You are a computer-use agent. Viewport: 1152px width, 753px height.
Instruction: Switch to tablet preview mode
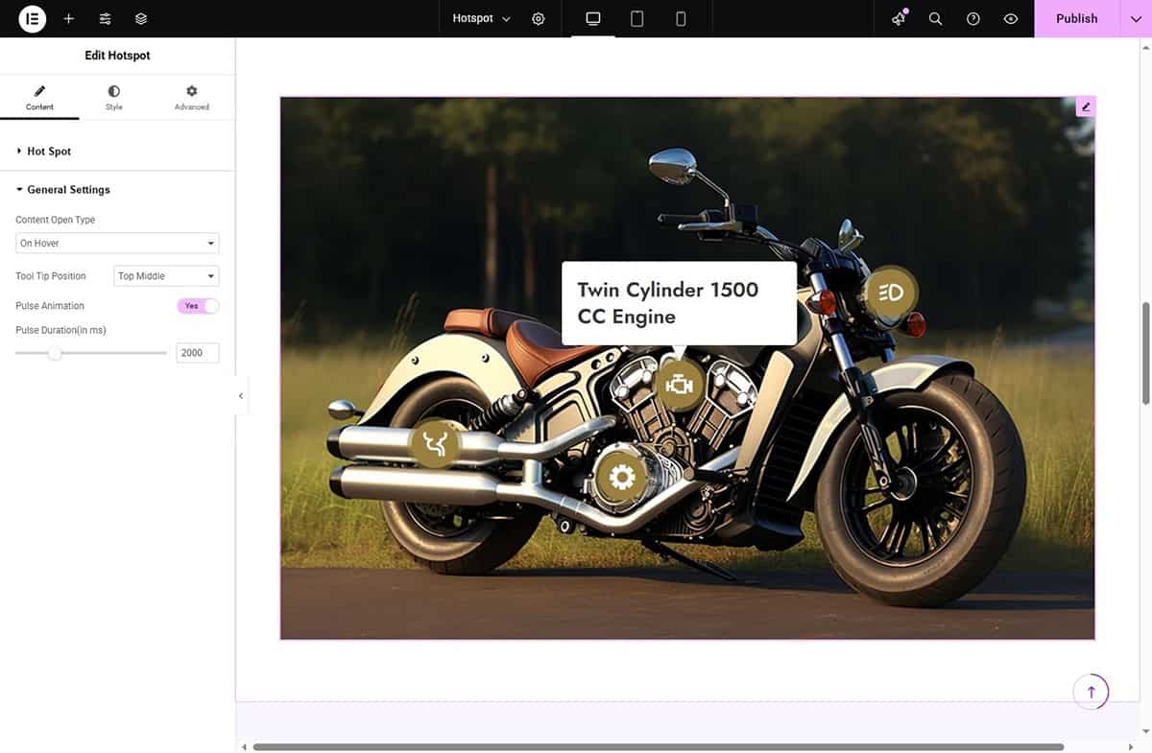coord(636,18)
